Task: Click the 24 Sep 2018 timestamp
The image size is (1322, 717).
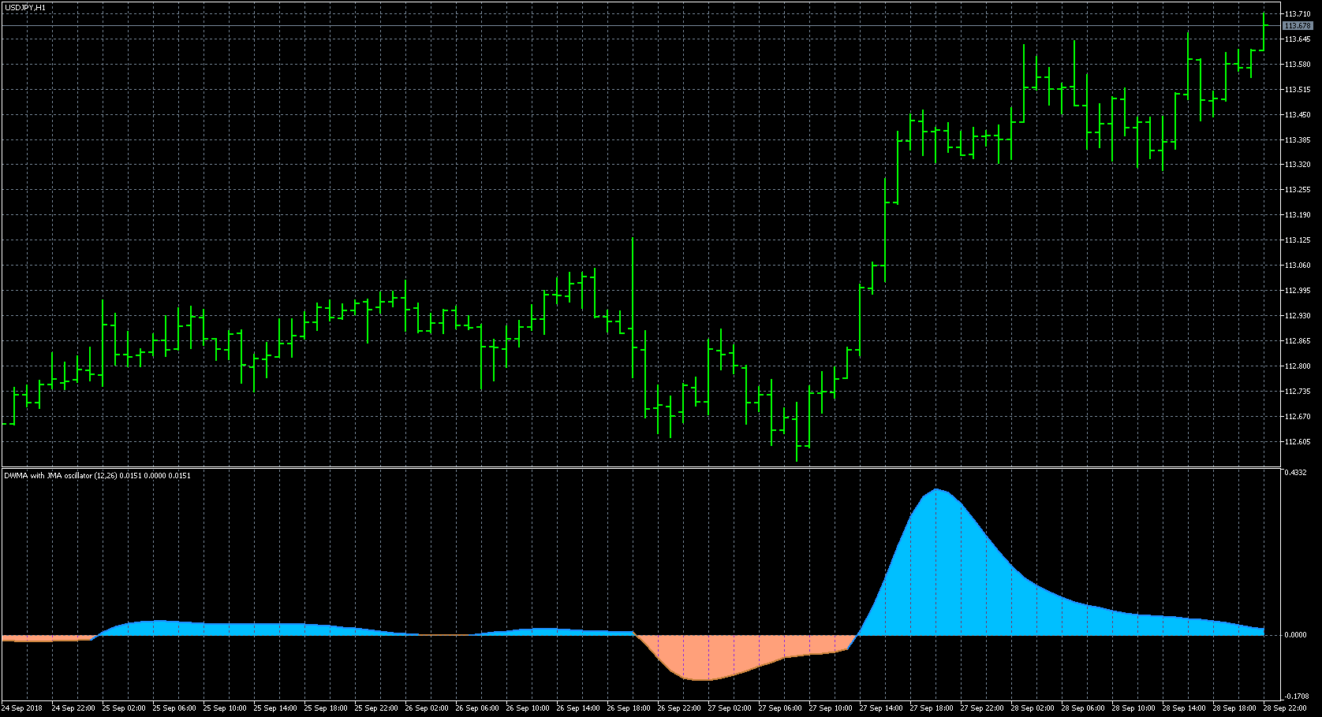Action: [24, 708]
